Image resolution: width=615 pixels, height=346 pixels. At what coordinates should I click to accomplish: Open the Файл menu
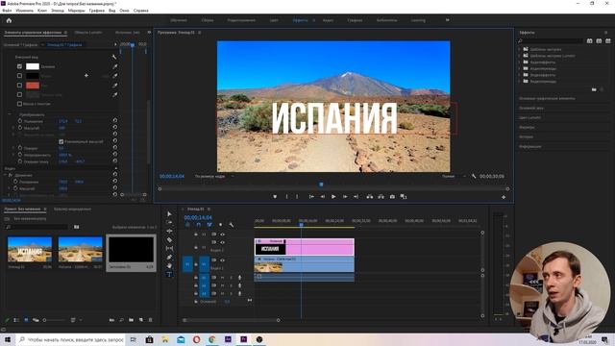click(x=7, y=11)
